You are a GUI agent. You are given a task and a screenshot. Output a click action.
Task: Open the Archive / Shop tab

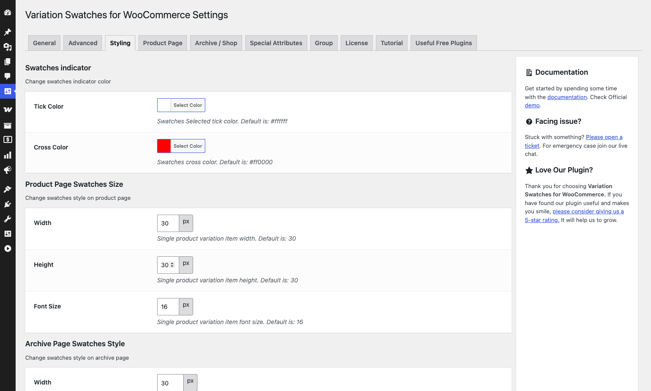tap(216, 43)
